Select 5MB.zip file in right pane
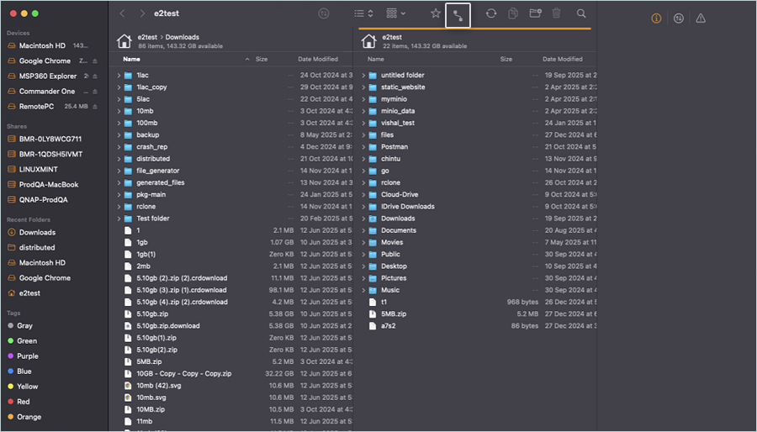 (393, 313)
